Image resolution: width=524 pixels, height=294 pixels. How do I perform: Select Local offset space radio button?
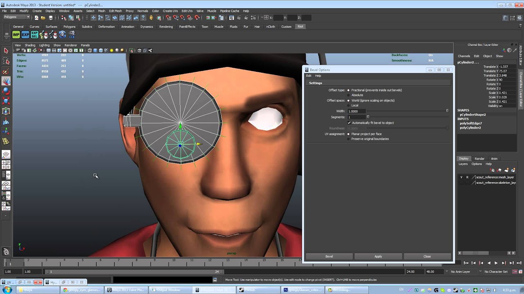348,105
